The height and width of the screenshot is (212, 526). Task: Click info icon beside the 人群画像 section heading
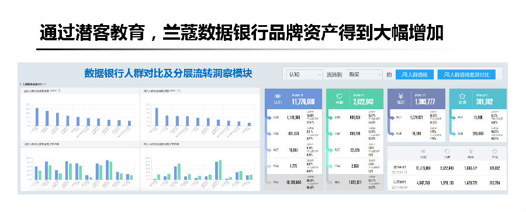pos(45,84)
